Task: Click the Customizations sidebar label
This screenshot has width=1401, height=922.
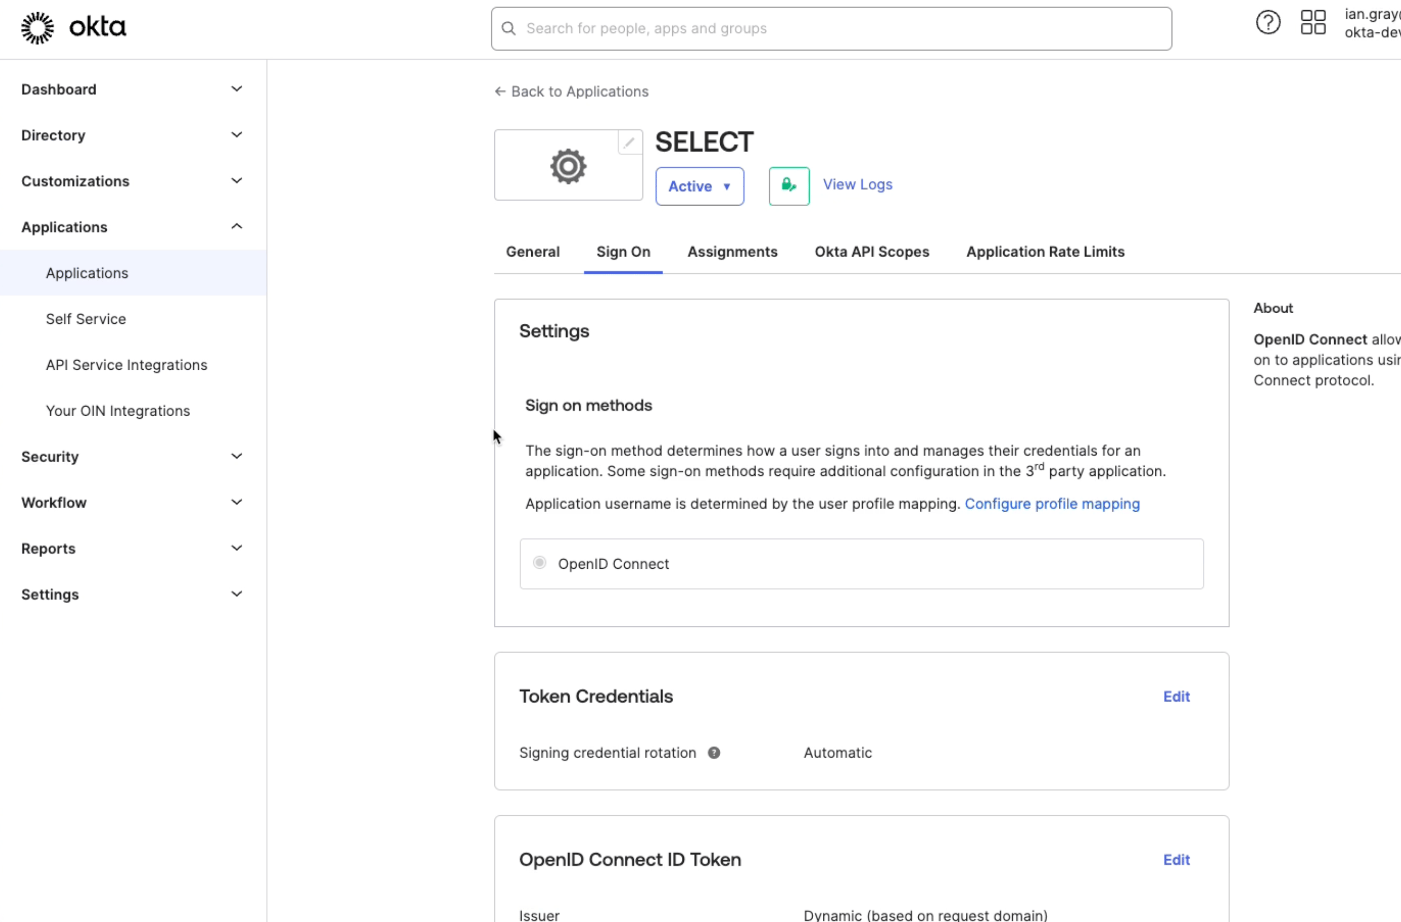Action: 75,181
